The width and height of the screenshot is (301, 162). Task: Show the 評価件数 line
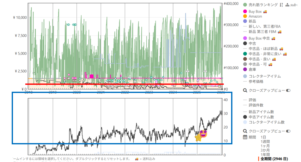[256, 105]
